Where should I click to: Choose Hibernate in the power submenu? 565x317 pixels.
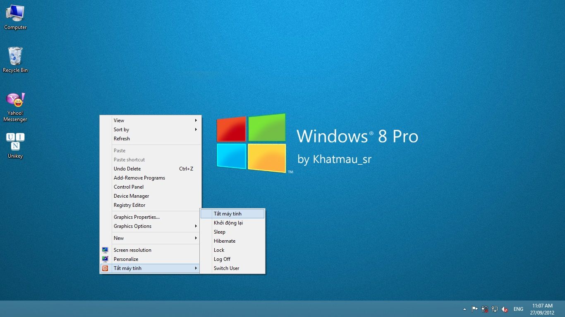coord(232,241)
